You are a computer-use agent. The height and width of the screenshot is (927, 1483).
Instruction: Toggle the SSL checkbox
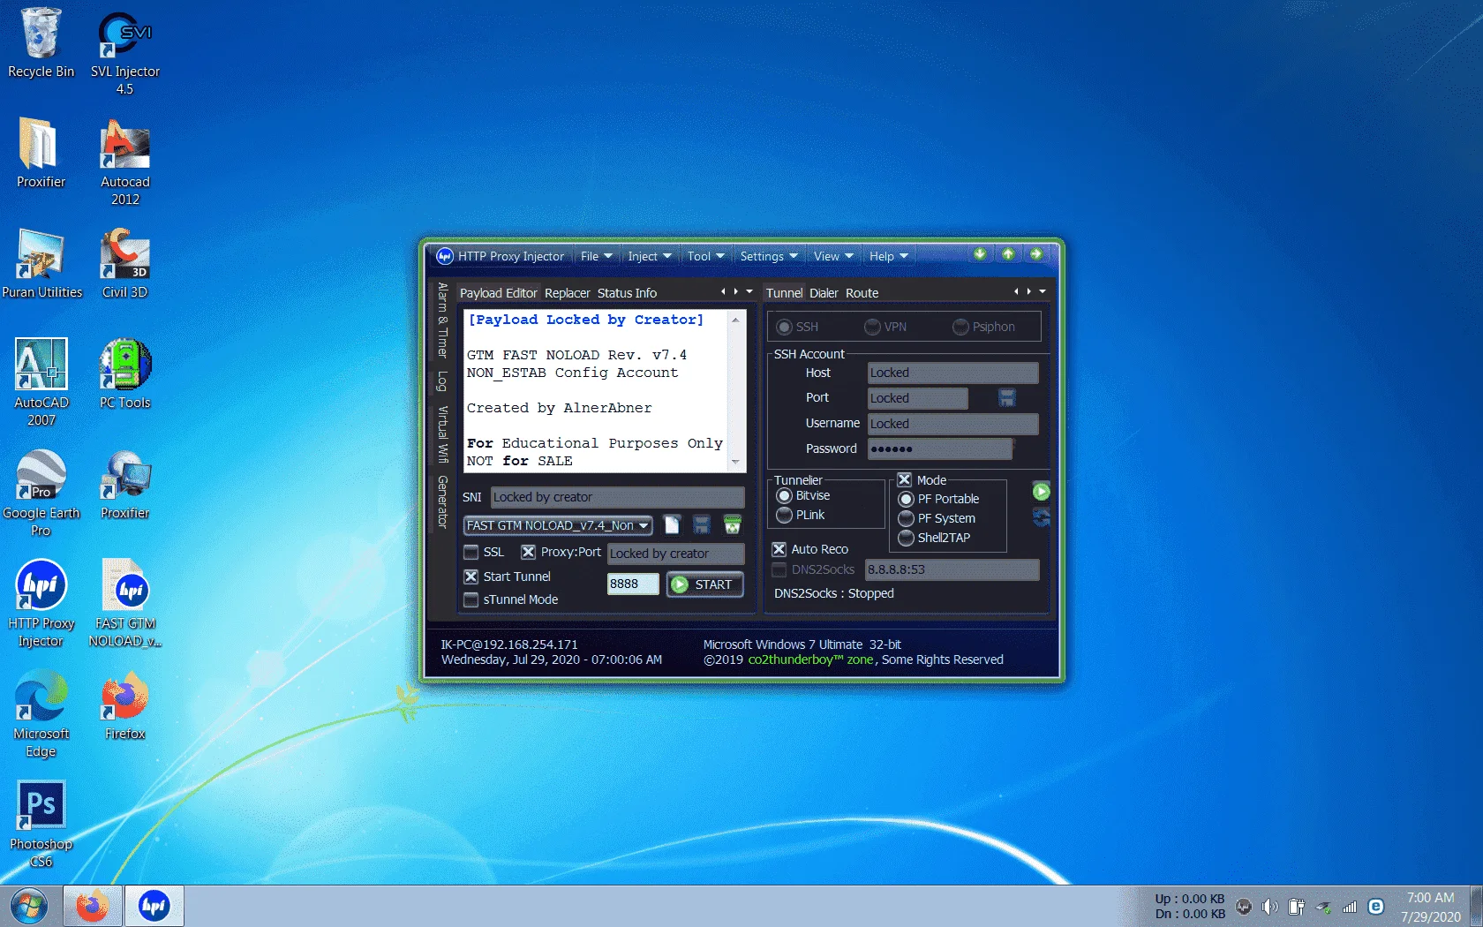point(471,552)
